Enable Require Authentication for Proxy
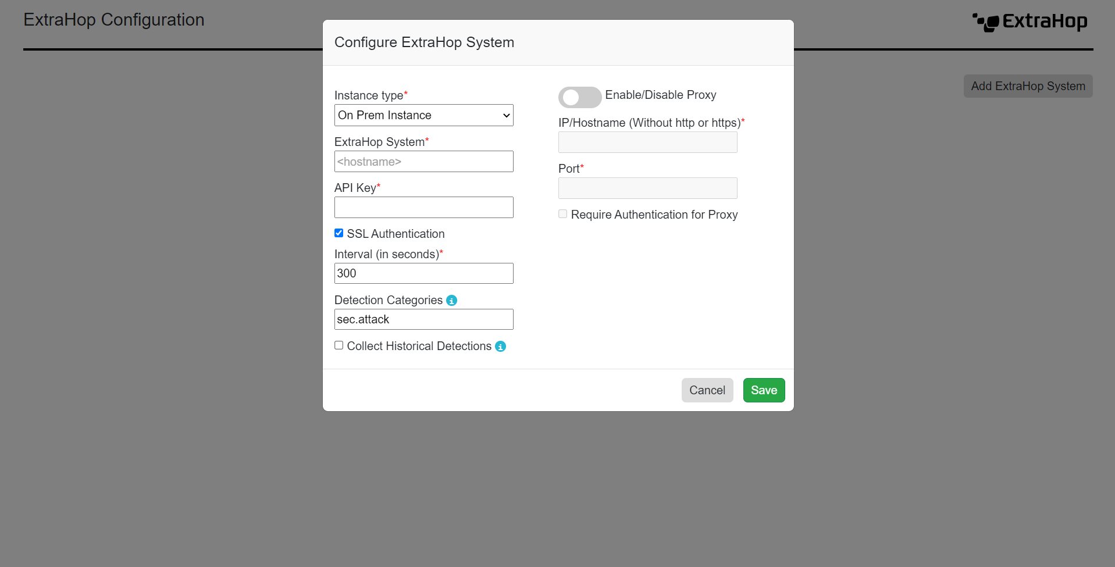The width and height of the screenshot is (1115, 567). [x=562, y=213]
